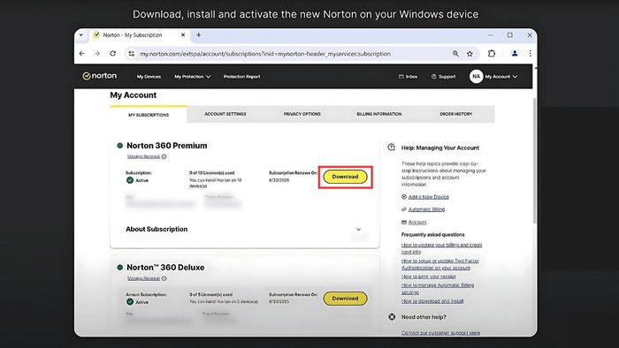Expand the My Account dropdown
The width and height of the screenshot is (619, 348).
coord(501,77)
